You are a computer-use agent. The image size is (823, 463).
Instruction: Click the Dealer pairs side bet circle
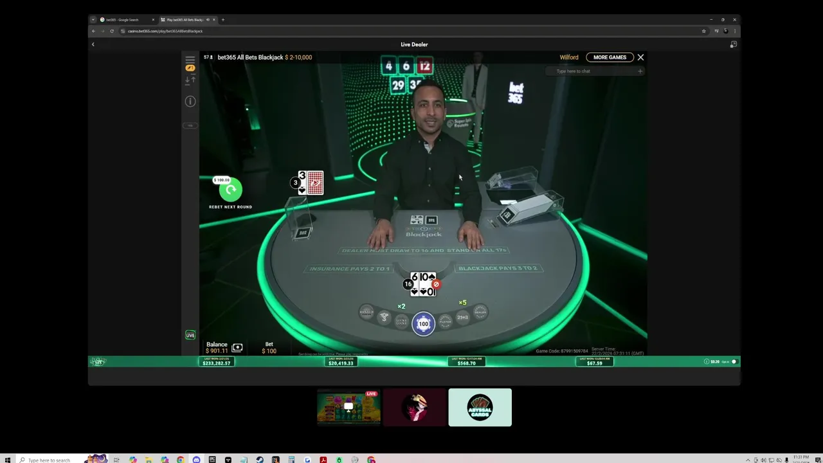point(480,312)
